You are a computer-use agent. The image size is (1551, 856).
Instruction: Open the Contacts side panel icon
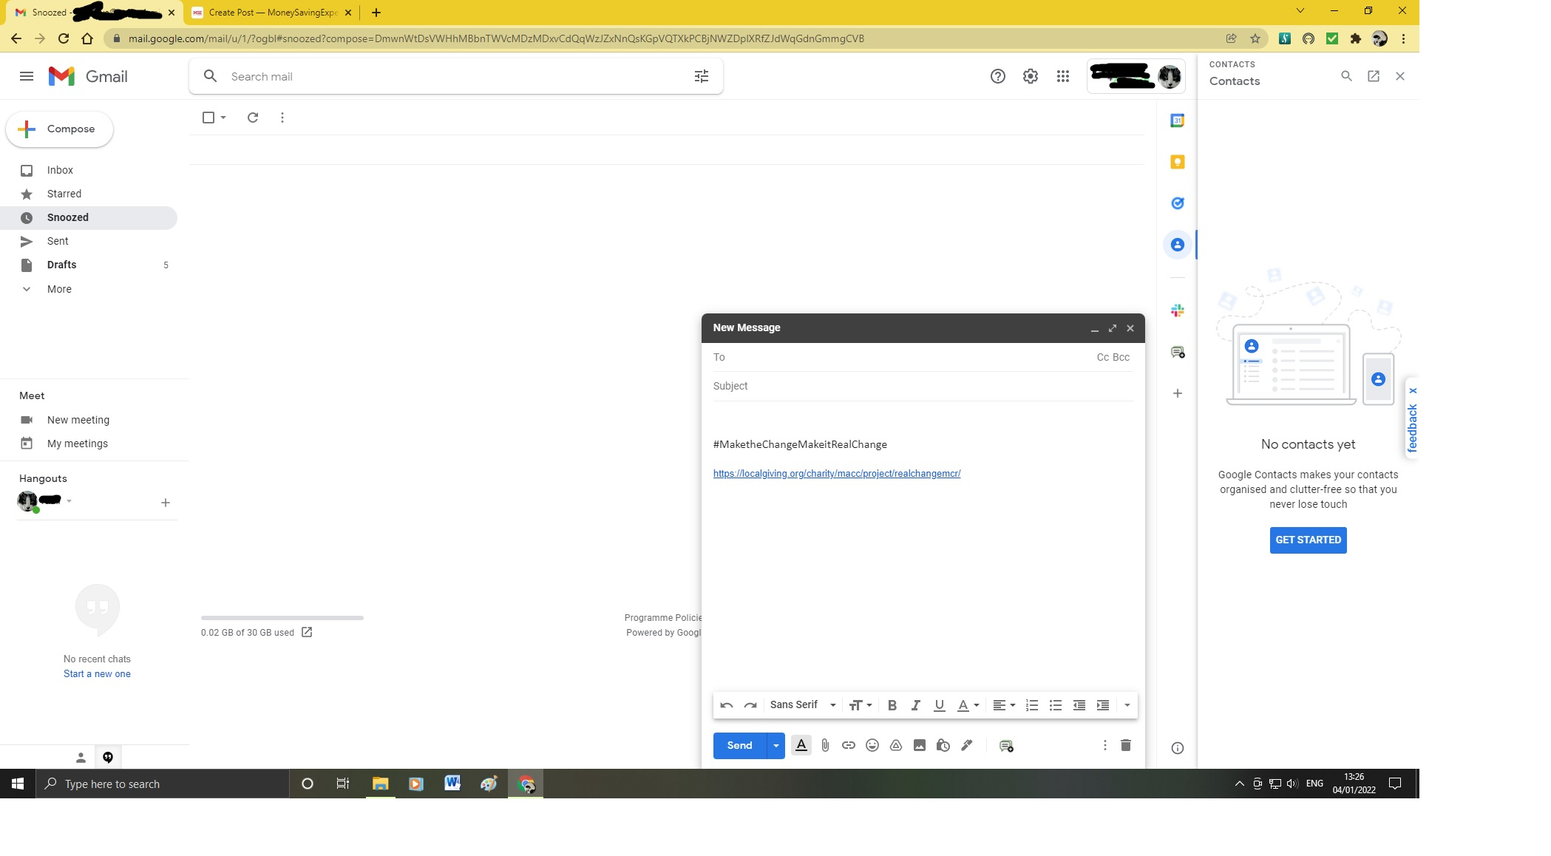click(x=1178, y=245)
